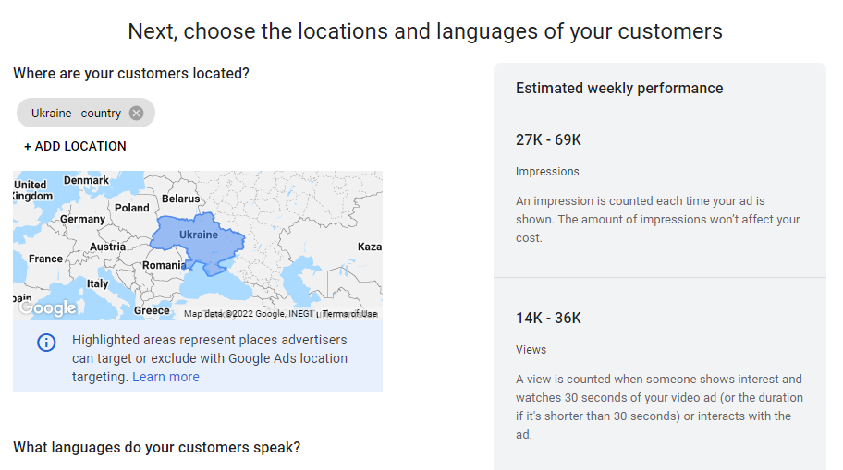
Task: Click Austria on the map
Action: click(x=107, y=247)
